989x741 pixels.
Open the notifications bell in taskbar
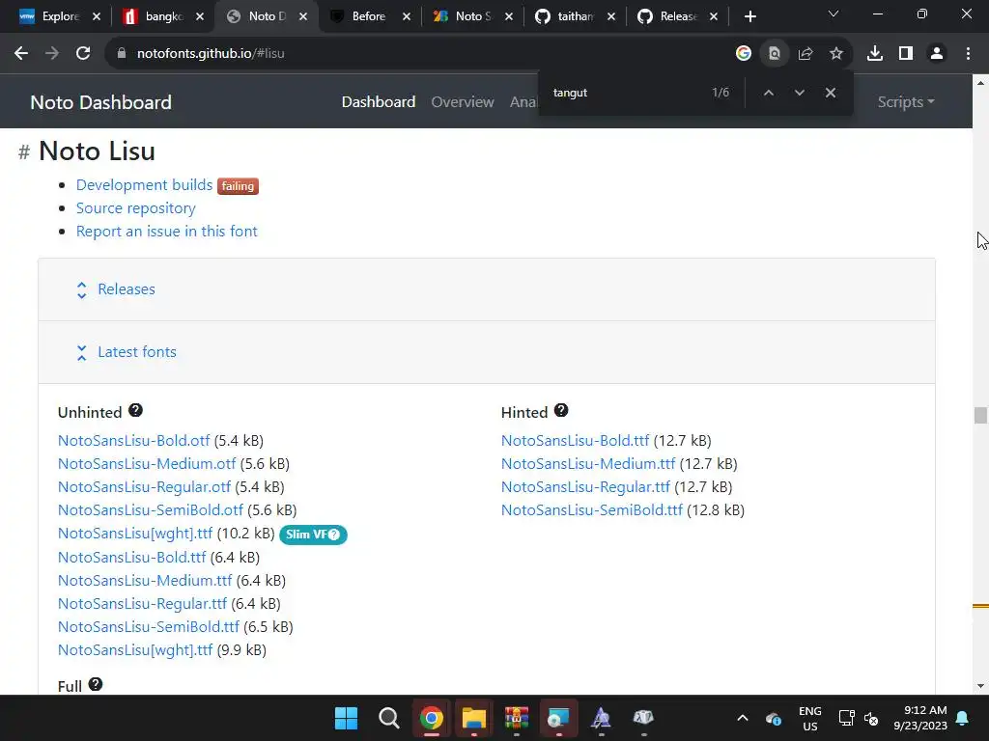(x=963, y=718)
